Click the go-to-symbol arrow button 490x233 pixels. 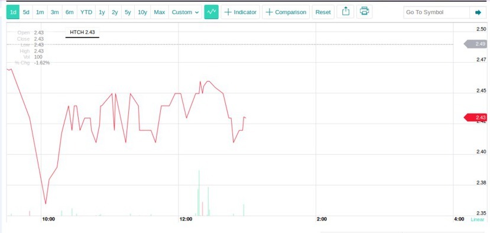click(x=478, y=12)
